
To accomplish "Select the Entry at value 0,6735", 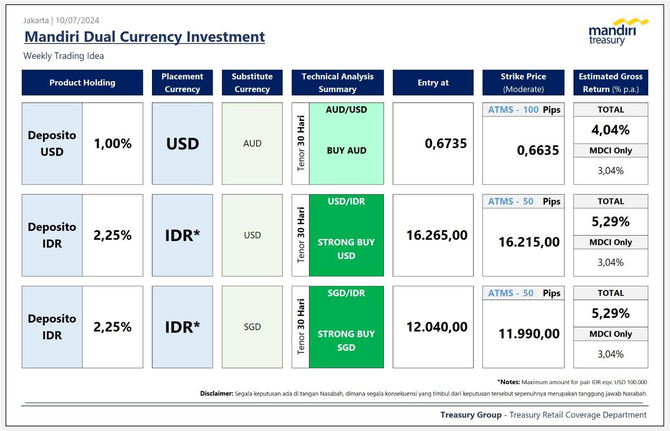I will pyautogui.click(x=446, y=143).
